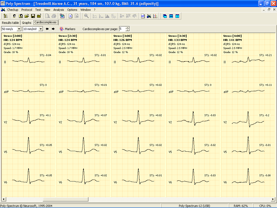Screen dimensions: 277x208
Task: Click the V6 complex under Stress [2:30]
Action: [83, 176]
